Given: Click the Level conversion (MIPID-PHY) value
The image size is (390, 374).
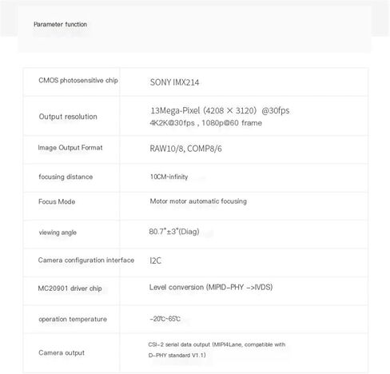Looking at the screenshot, I should coord(211,287).
